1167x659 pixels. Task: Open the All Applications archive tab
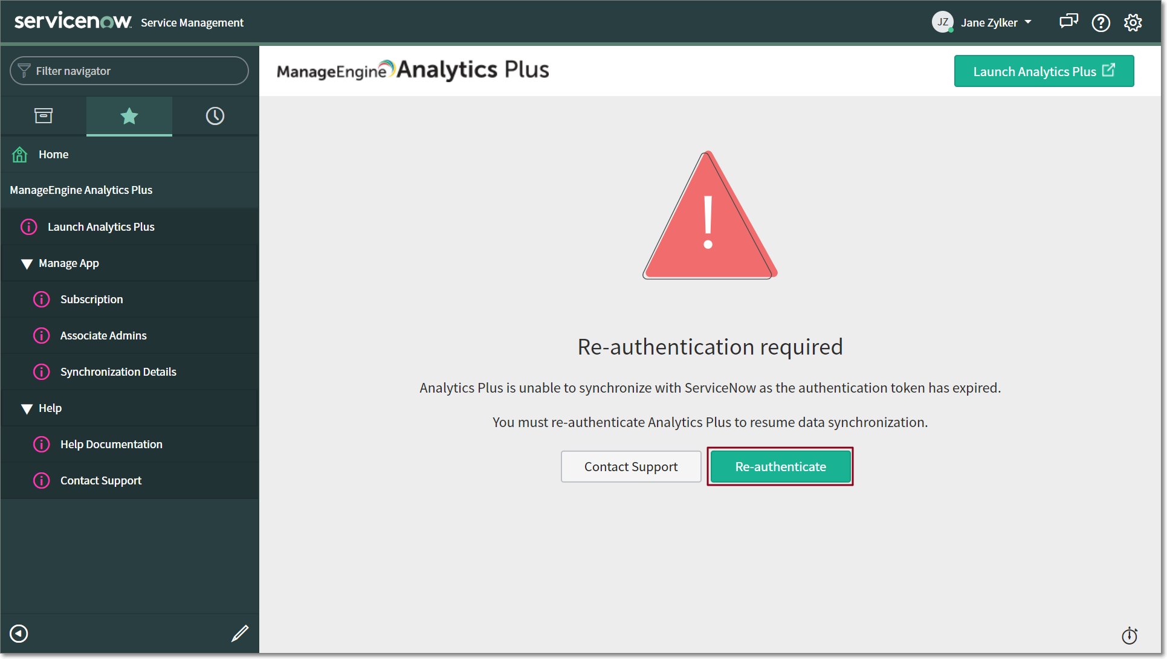pyautogui.click(x=44, y=116)
